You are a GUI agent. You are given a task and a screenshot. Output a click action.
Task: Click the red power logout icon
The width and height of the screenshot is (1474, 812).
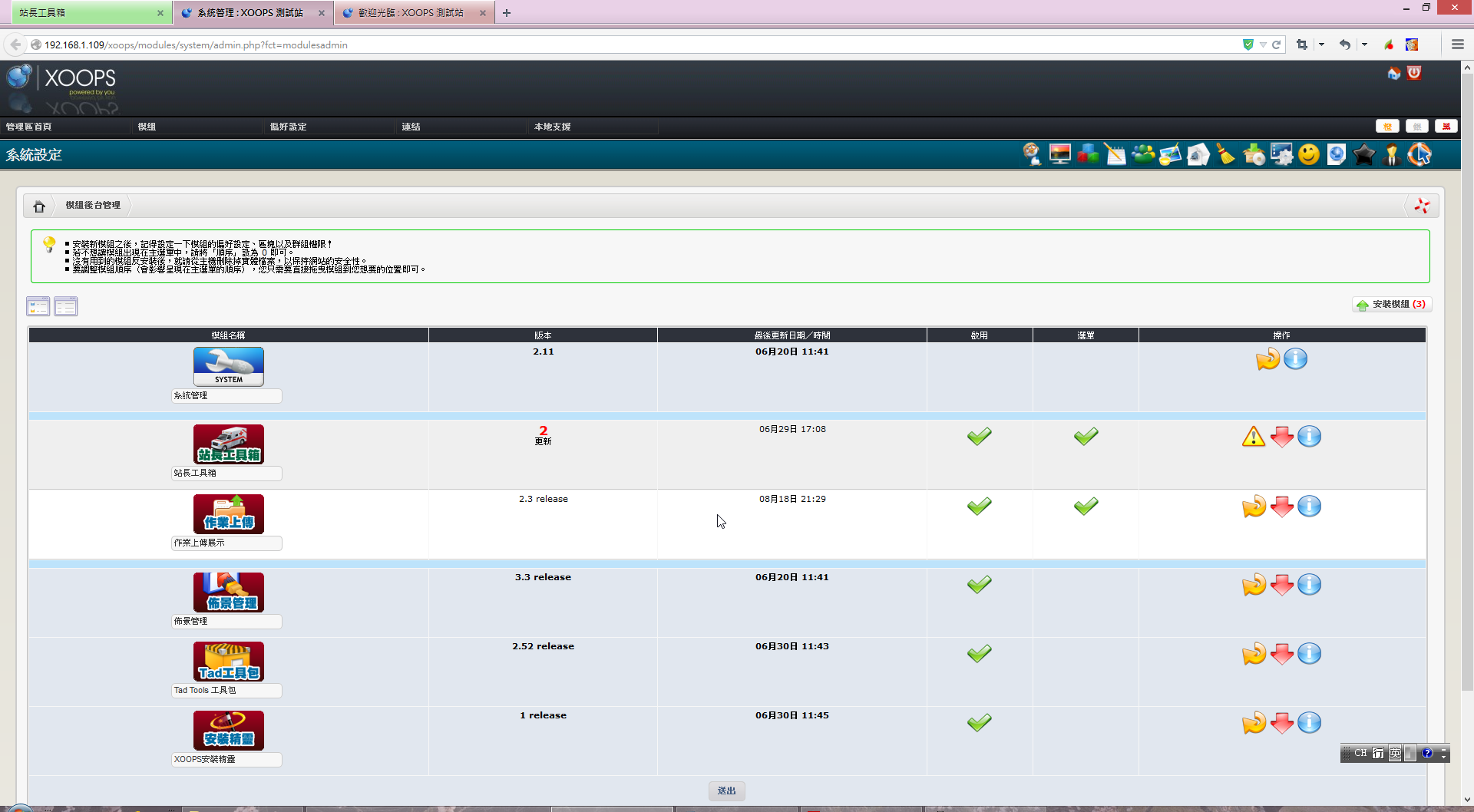click(1414, 73)
